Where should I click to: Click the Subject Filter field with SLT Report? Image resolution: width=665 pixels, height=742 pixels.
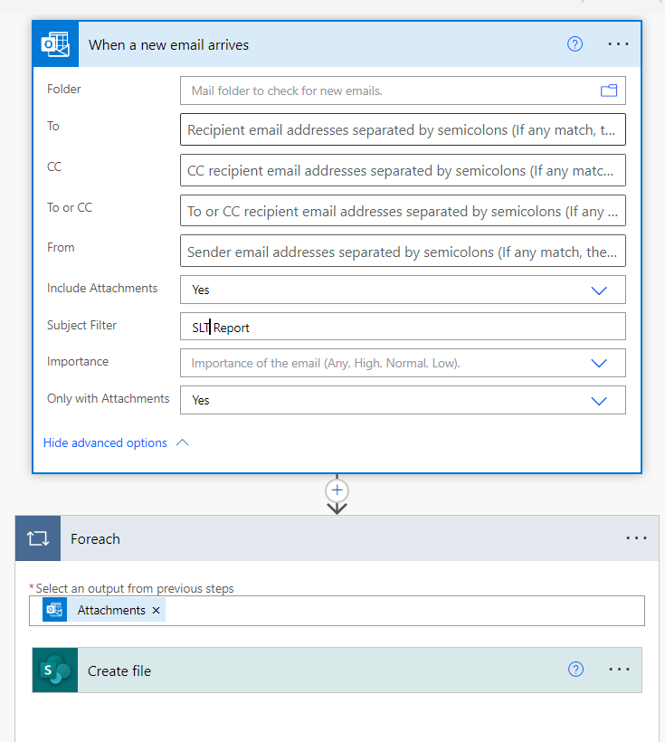pos(403,327)
